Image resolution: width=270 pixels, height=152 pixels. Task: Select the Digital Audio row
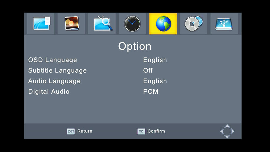pos(133,92)
